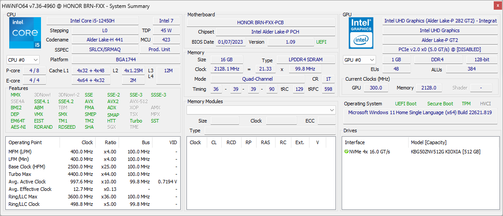Click the Model [Capacity] column header
Screen dimensions: 503x216
click(x=428, y=142)
